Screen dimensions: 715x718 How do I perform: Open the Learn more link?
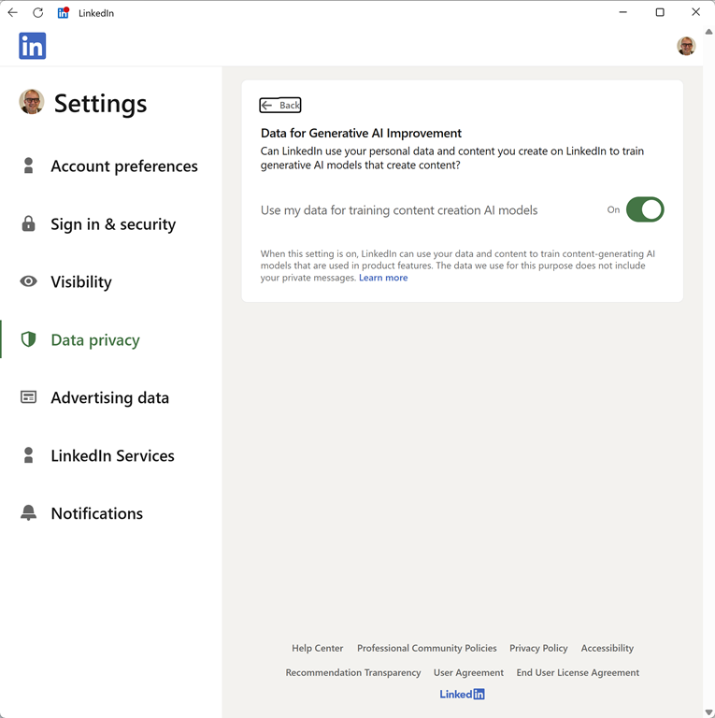tap(383, 278)
